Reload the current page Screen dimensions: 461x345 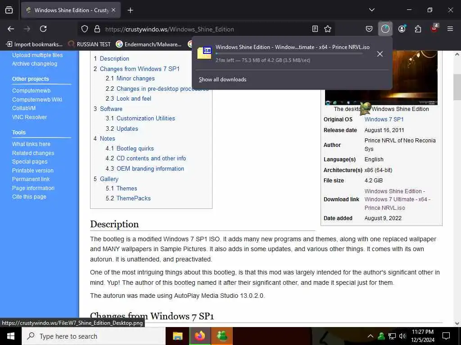coord(43,29)
